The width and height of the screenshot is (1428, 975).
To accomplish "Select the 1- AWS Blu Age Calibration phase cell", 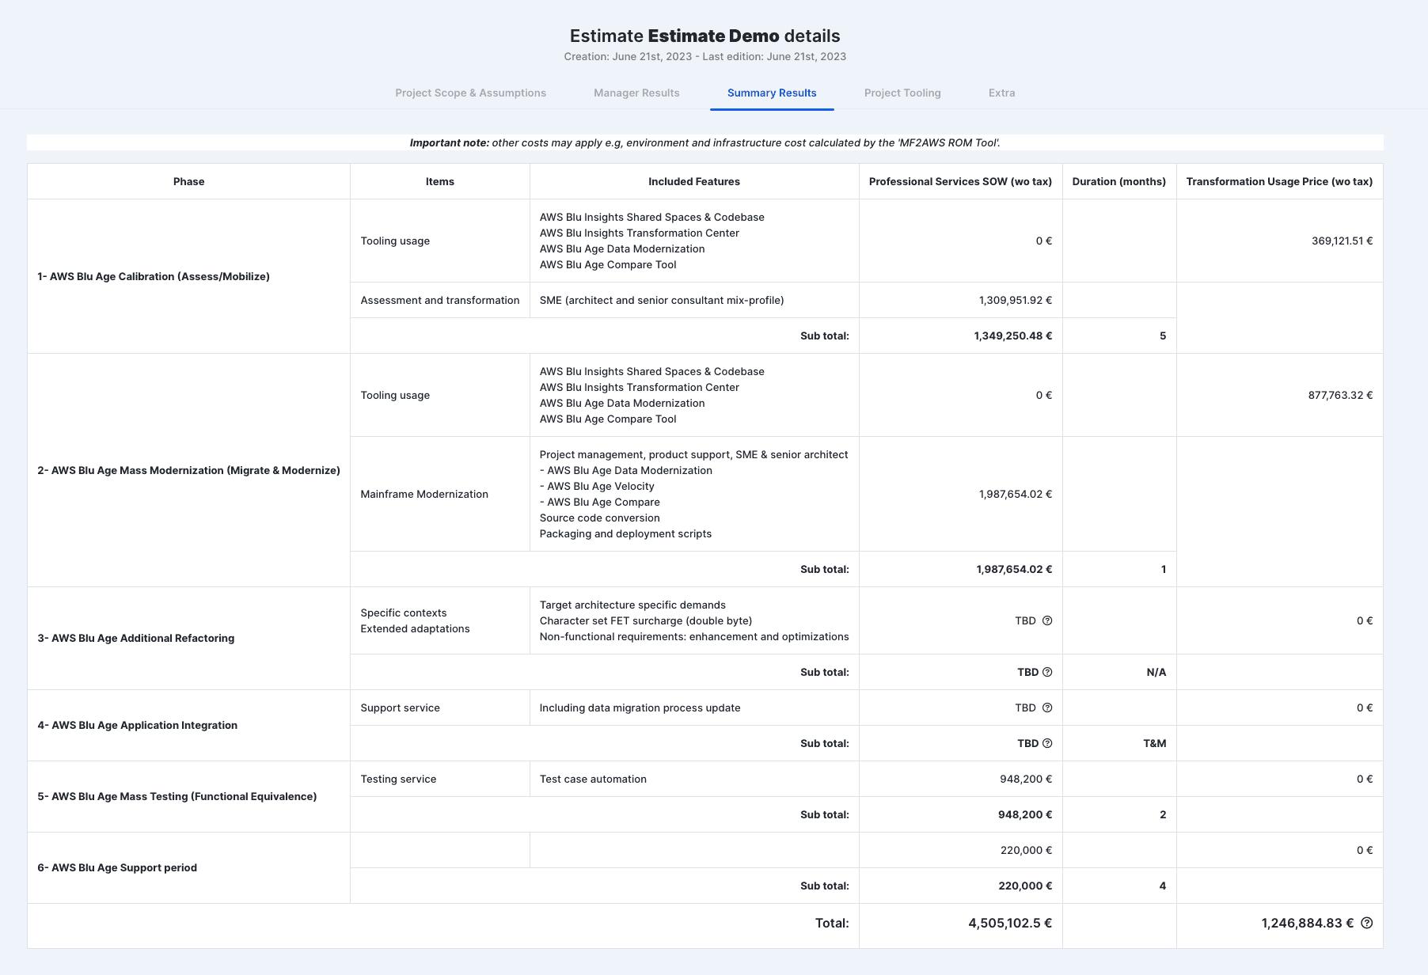I will point(188,276).
